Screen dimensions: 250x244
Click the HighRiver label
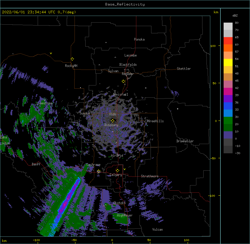(125, 215)
